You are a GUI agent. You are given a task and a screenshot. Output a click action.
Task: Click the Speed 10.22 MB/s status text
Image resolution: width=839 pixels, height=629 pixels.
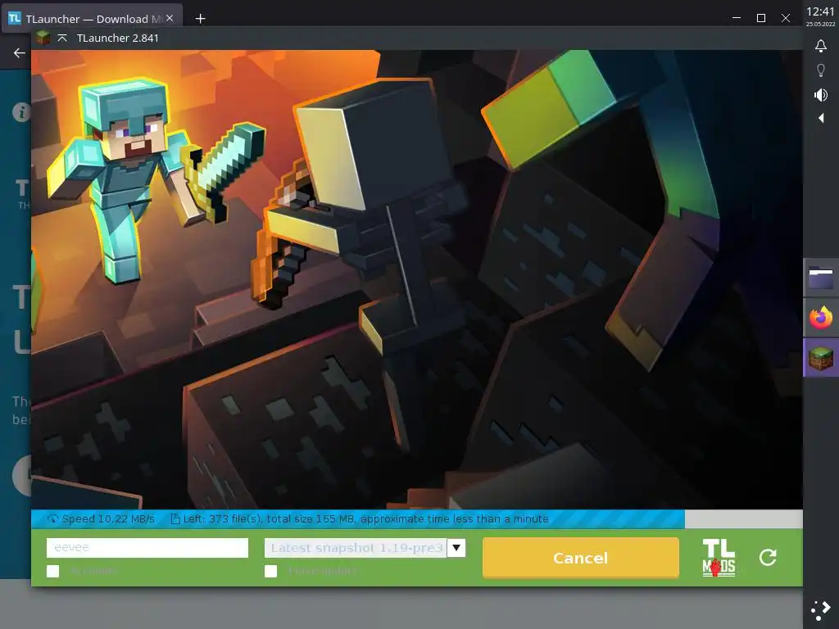[108, 518]
